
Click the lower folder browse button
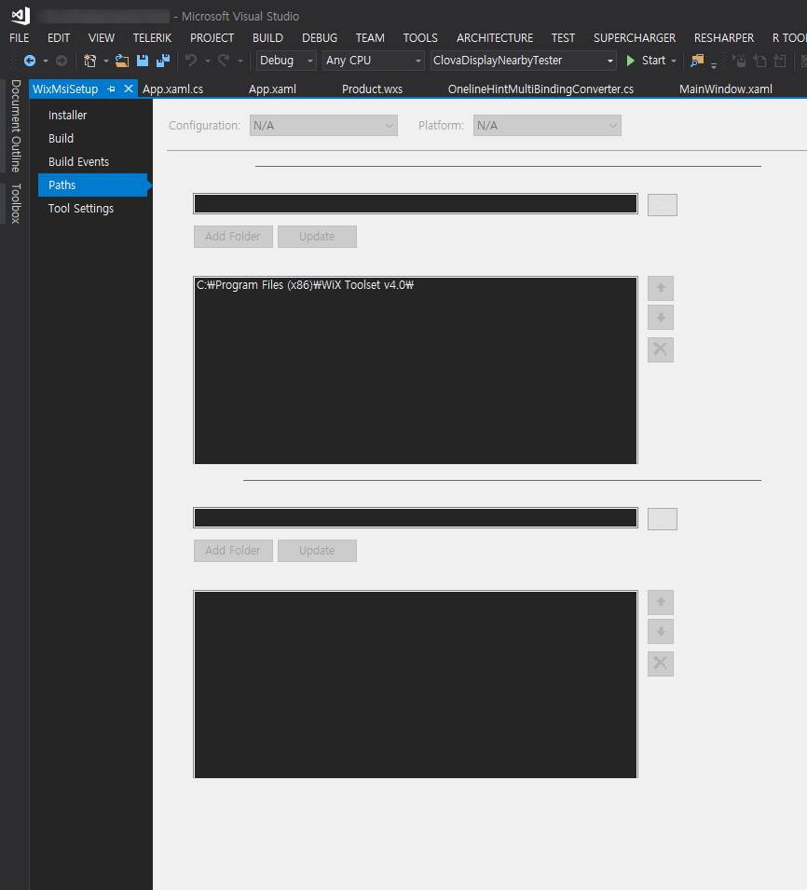click(663, 519)
